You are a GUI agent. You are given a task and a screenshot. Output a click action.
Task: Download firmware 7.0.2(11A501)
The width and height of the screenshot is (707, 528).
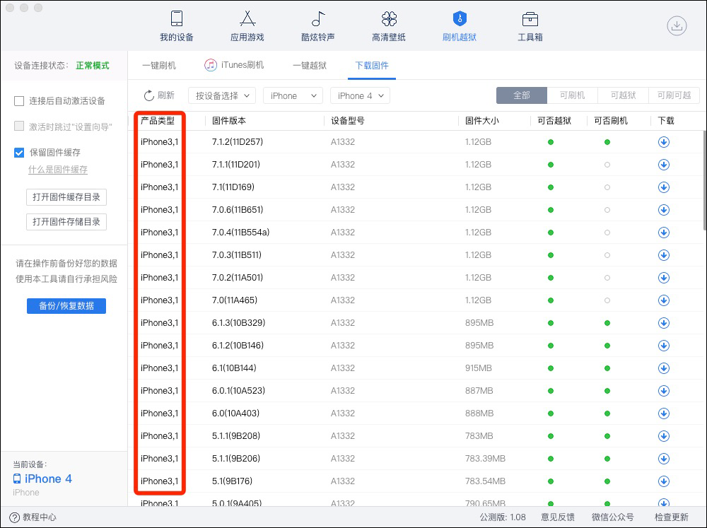[x=664, y=277]
